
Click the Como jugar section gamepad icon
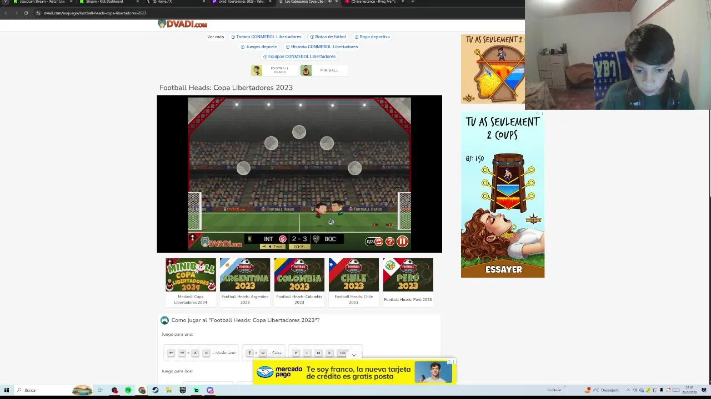pos(164,320)
